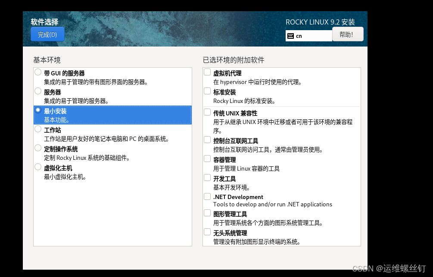Image resolution: width=433 pixels, height=277 pixels.
Task: Click the .NET Development title label
Action: coord(238,197)
